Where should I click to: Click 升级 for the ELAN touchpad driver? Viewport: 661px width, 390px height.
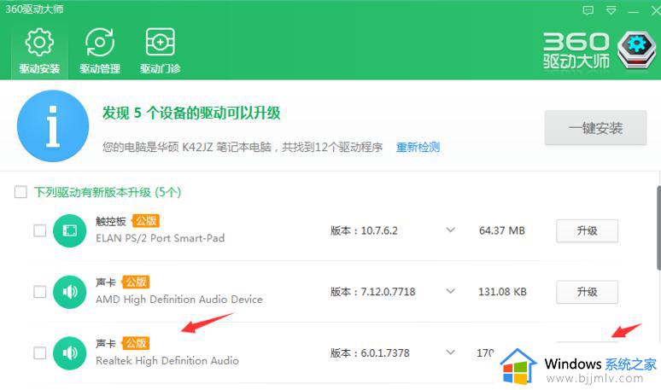(587, 230)
